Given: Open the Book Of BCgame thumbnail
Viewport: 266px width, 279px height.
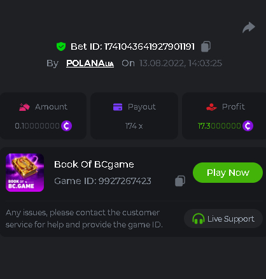Looking at the screenshot, I should coord(25,173).
